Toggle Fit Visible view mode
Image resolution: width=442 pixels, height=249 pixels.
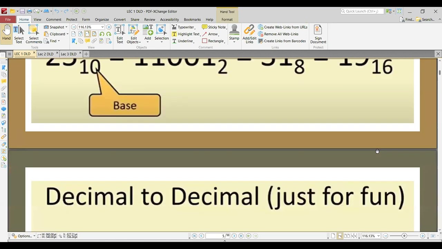pyautogui.click(x=94, y=34)
